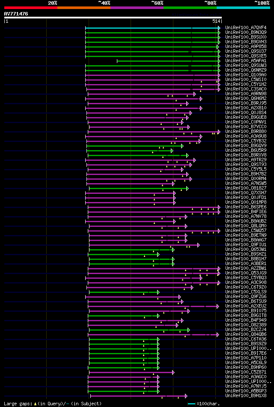Click the orange ~40% identity legend segment

(x=84, y=8)
